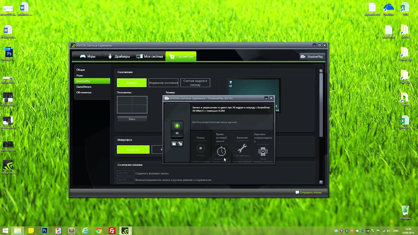Open the Качество wrench panel
The image size is (418, 235).
(x=242, y=147)
